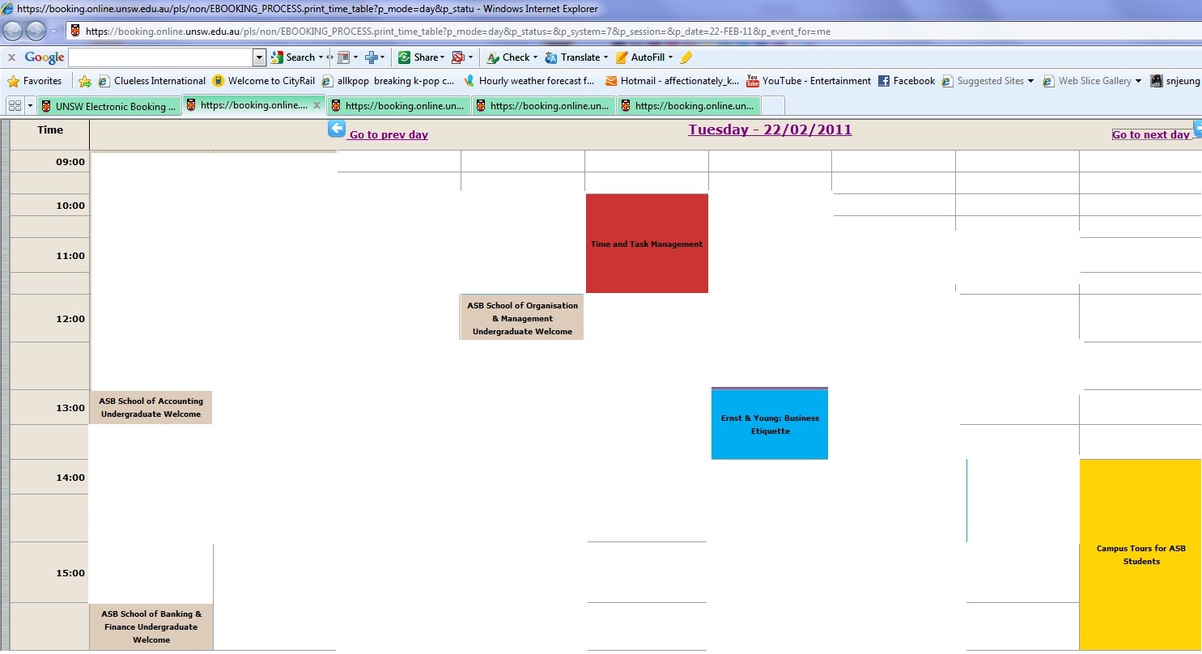This screenshot has height=654, width=1202.
Task: Open the Ernst & Young: Business Etiquette event
Action: tap(769, 423)
